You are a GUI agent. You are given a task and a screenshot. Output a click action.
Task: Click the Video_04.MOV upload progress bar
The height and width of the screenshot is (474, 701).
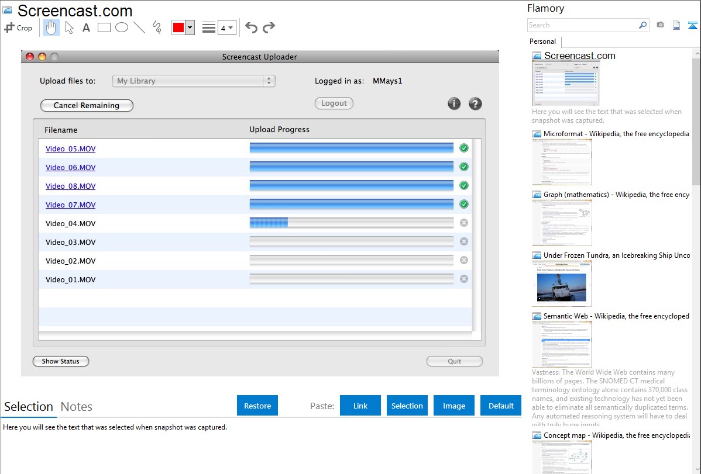pos(352,223)
